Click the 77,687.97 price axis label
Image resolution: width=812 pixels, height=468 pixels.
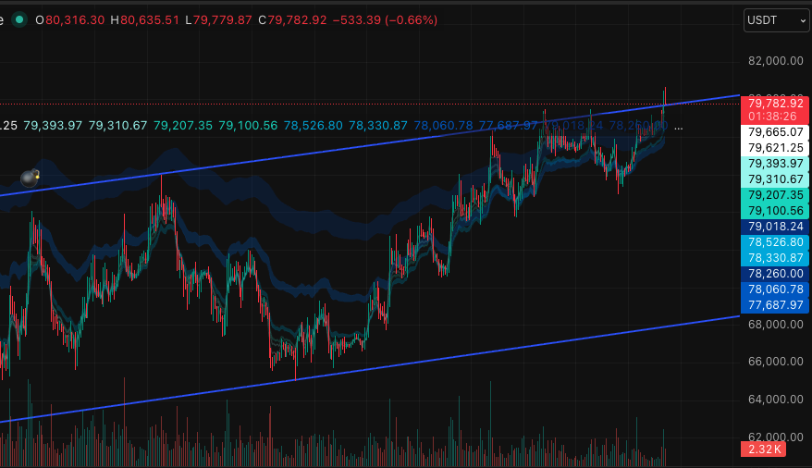[x=775, y=305]
